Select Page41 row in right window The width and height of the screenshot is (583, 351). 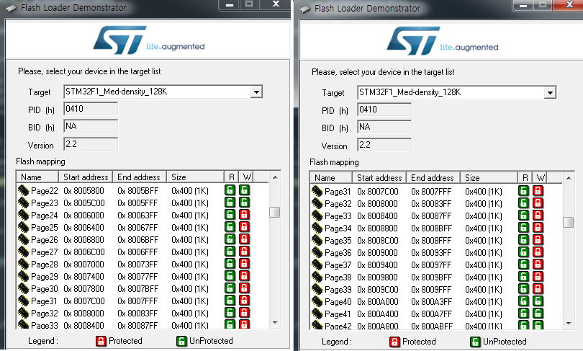436,314
